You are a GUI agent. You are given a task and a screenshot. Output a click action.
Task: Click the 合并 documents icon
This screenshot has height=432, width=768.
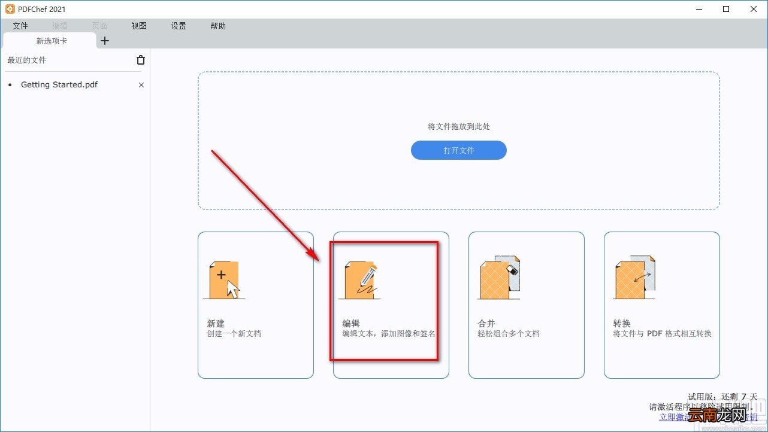pyautogui.click(x=498, y=278)
